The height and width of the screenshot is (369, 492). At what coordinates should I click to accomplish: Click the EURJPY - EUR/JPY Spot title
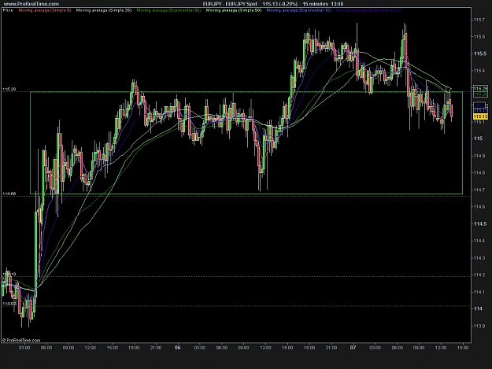230,4
